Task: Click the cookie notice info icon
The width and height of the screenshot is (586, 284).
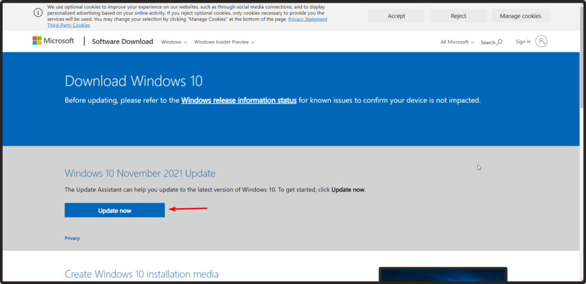Action: coord(38,13)
